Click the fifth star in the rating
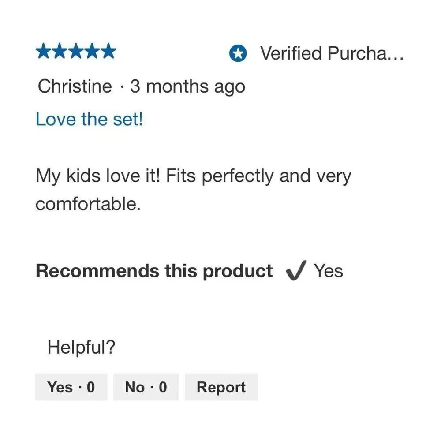Viewport: 441px width, 441px height. [x=108, y=51]
